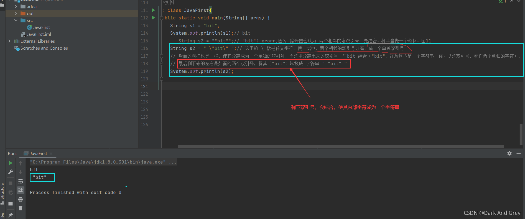Image resolution: width=525 pixels, height=219 pixels.
Task: Select External Libraries in project tree
Action: tap(38, 41)
